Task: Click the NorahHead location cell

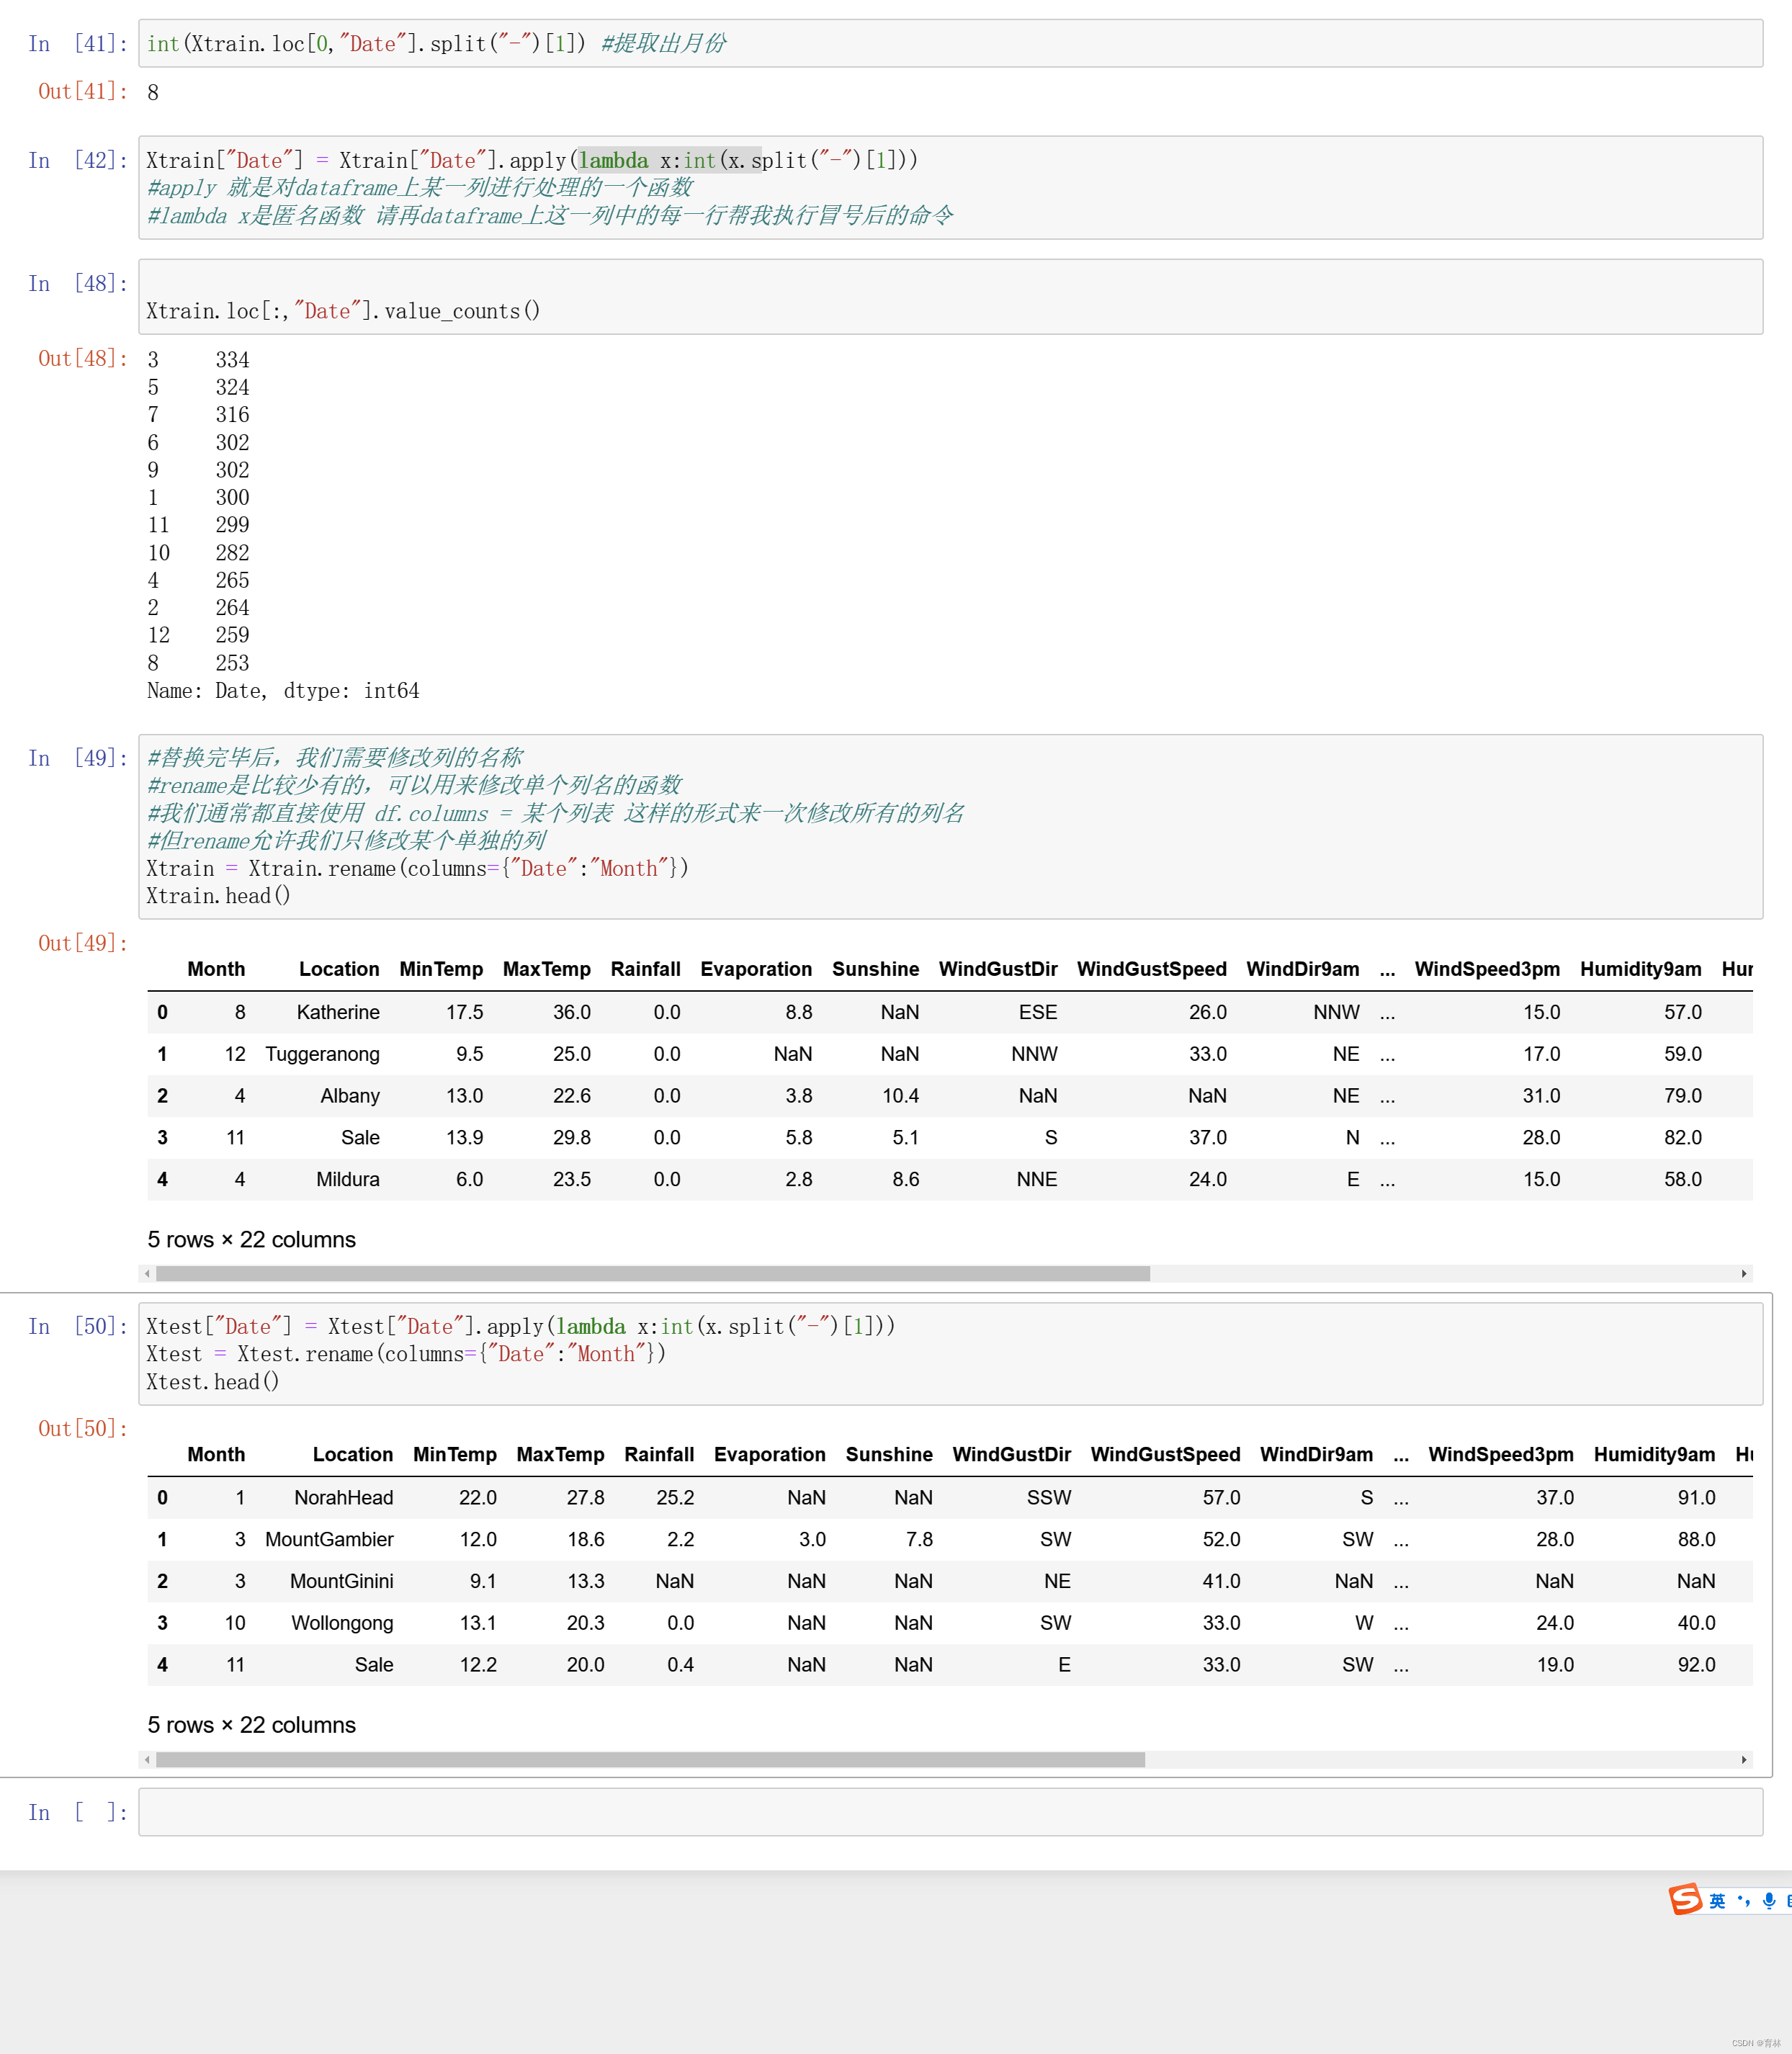Action: click(343, 1498)
